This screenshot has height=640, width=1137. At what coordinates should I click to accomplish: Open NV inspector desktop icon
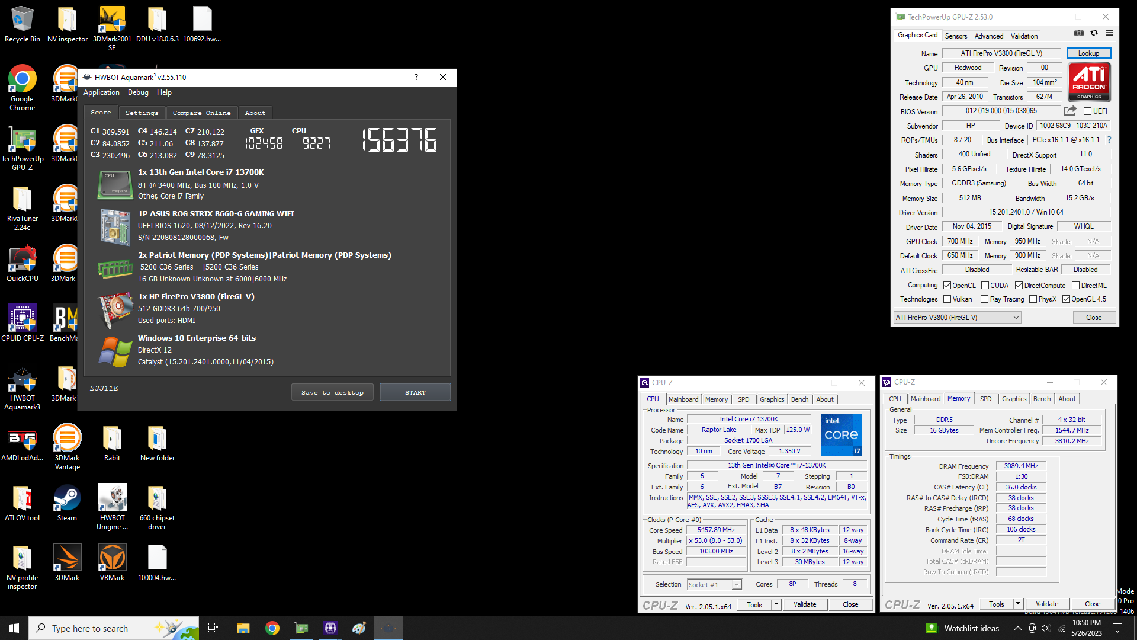pyautogui.click(x=68, y=24)
